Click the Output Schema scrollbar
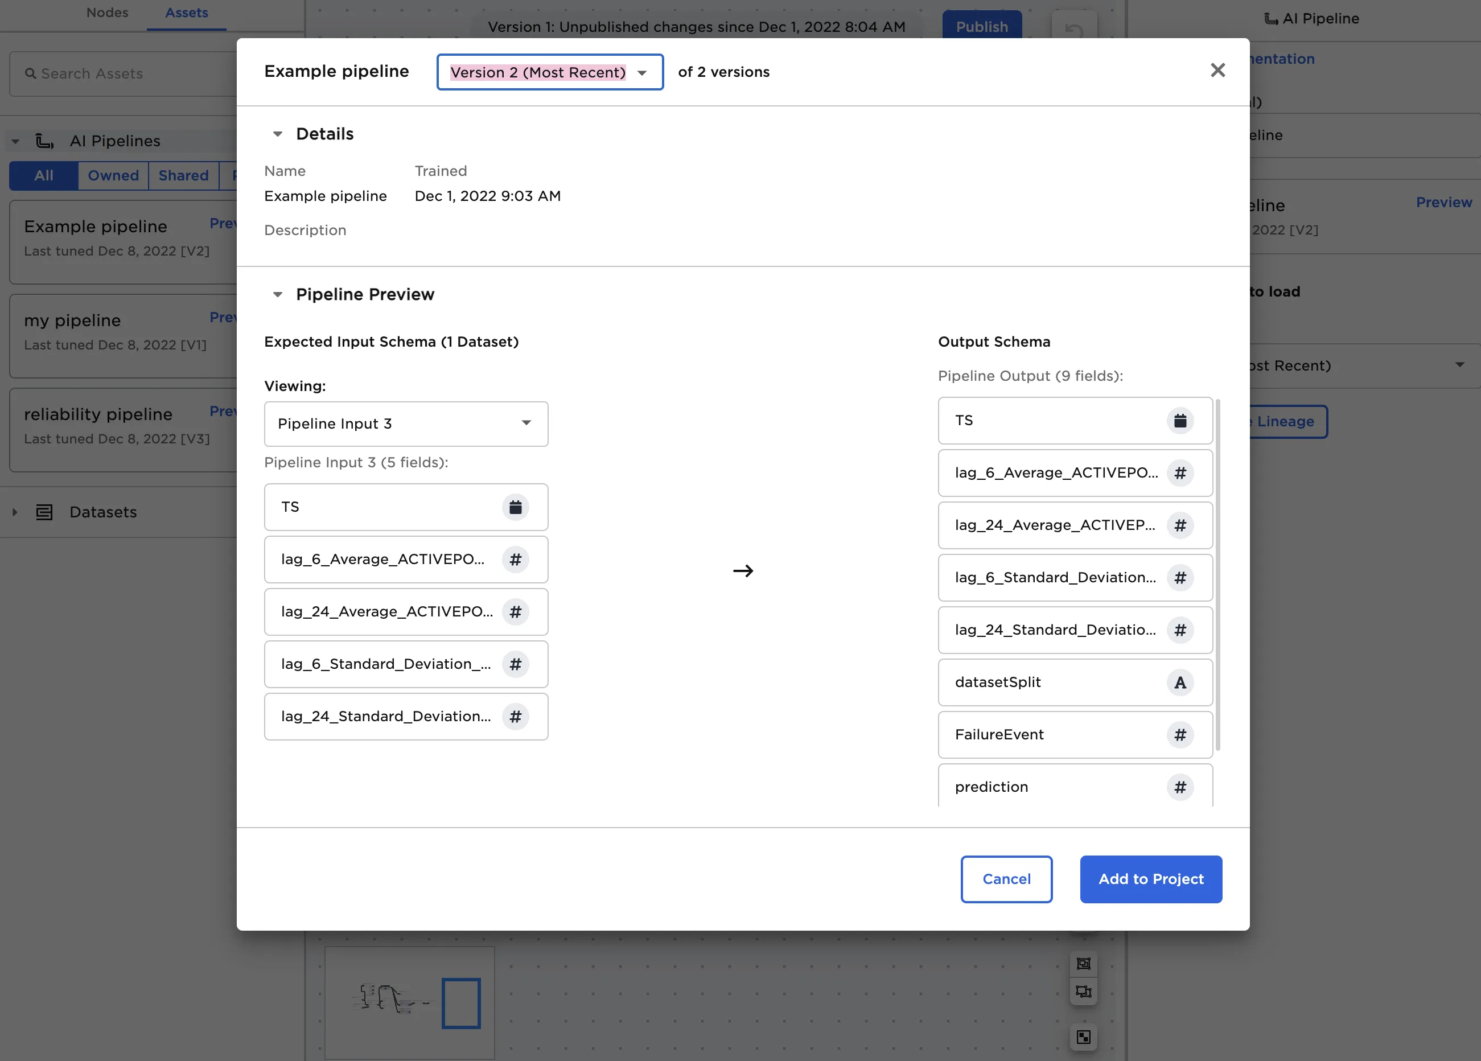The image size is (1481, 1061). tap(1218, 574)
